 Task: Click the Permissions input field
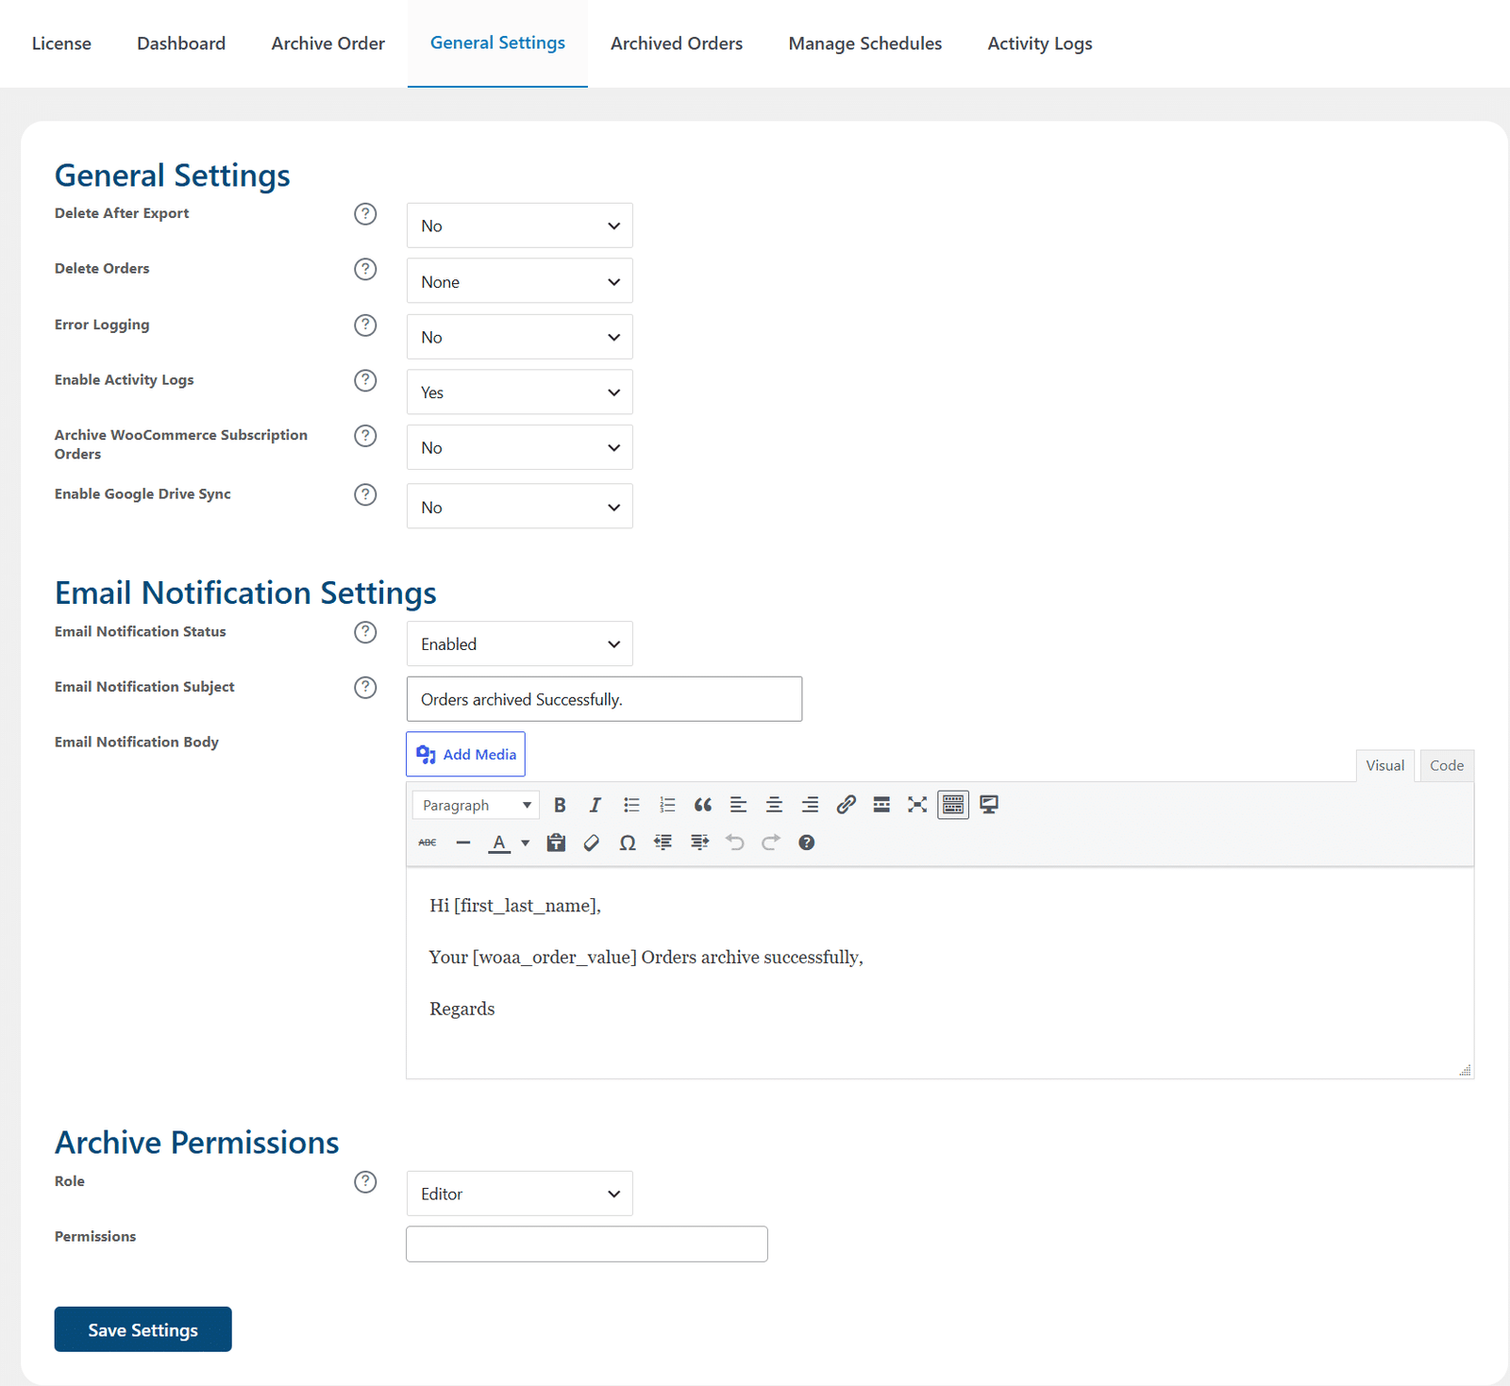pyautogui.click(x=586, y=1244)
